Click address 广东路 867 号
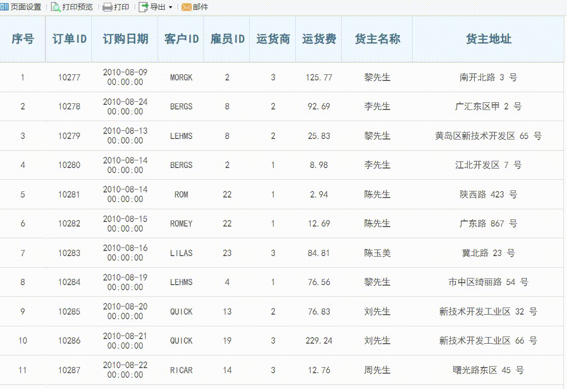This screenshot has height=389, width=567. coord(488,224)
